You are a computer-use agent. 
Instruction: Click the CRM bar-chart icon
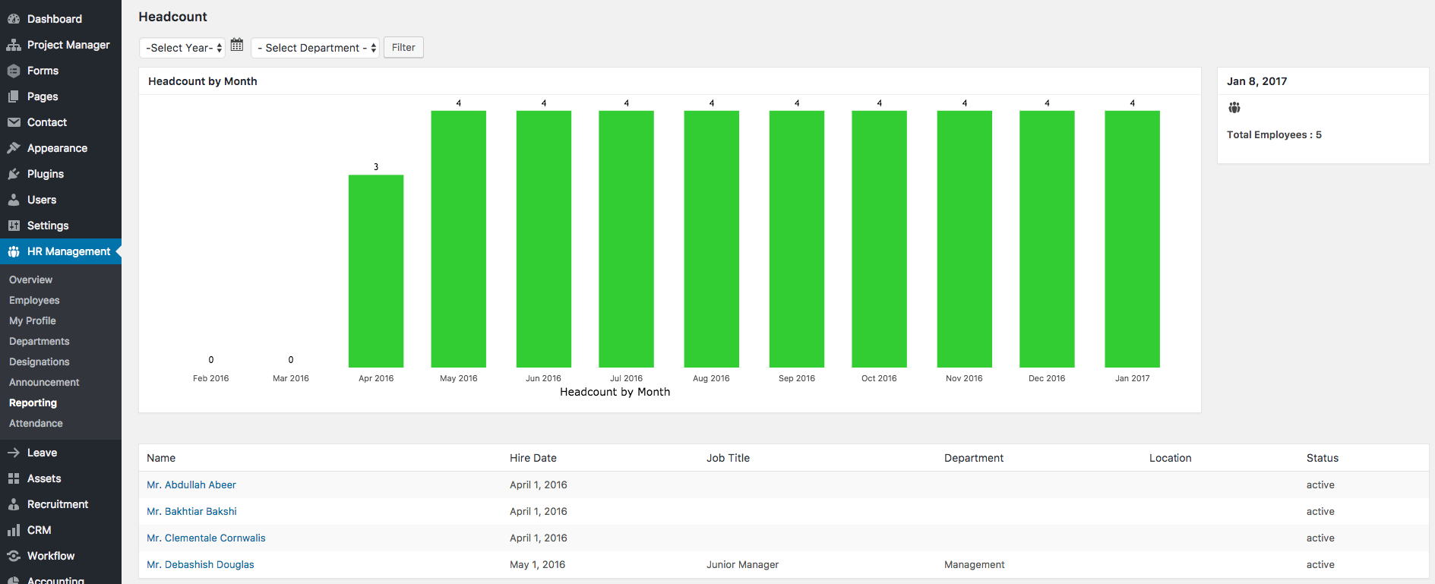click(14, 530)
